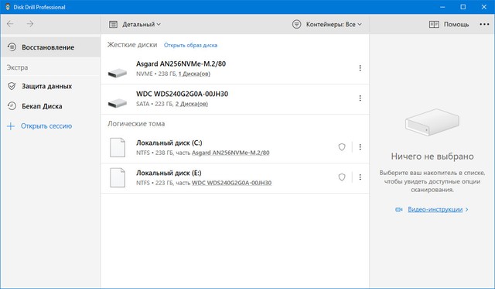This screenshot has height=289, width=495.
Task: Open the three-dots more menu in toolbar
Action: point(484,24)
